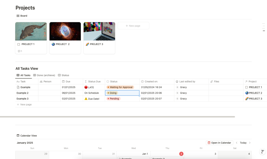The image size is (267, 159).
Task: Open the Board view icon
Action: pyautogui.click(x=18, y=16)
